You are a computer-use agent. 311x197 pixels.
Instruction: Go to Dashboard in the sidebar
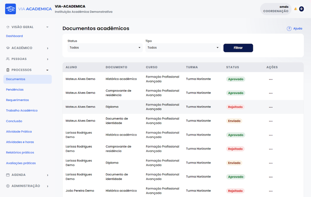pyautogui.click(x=14, y=36)
